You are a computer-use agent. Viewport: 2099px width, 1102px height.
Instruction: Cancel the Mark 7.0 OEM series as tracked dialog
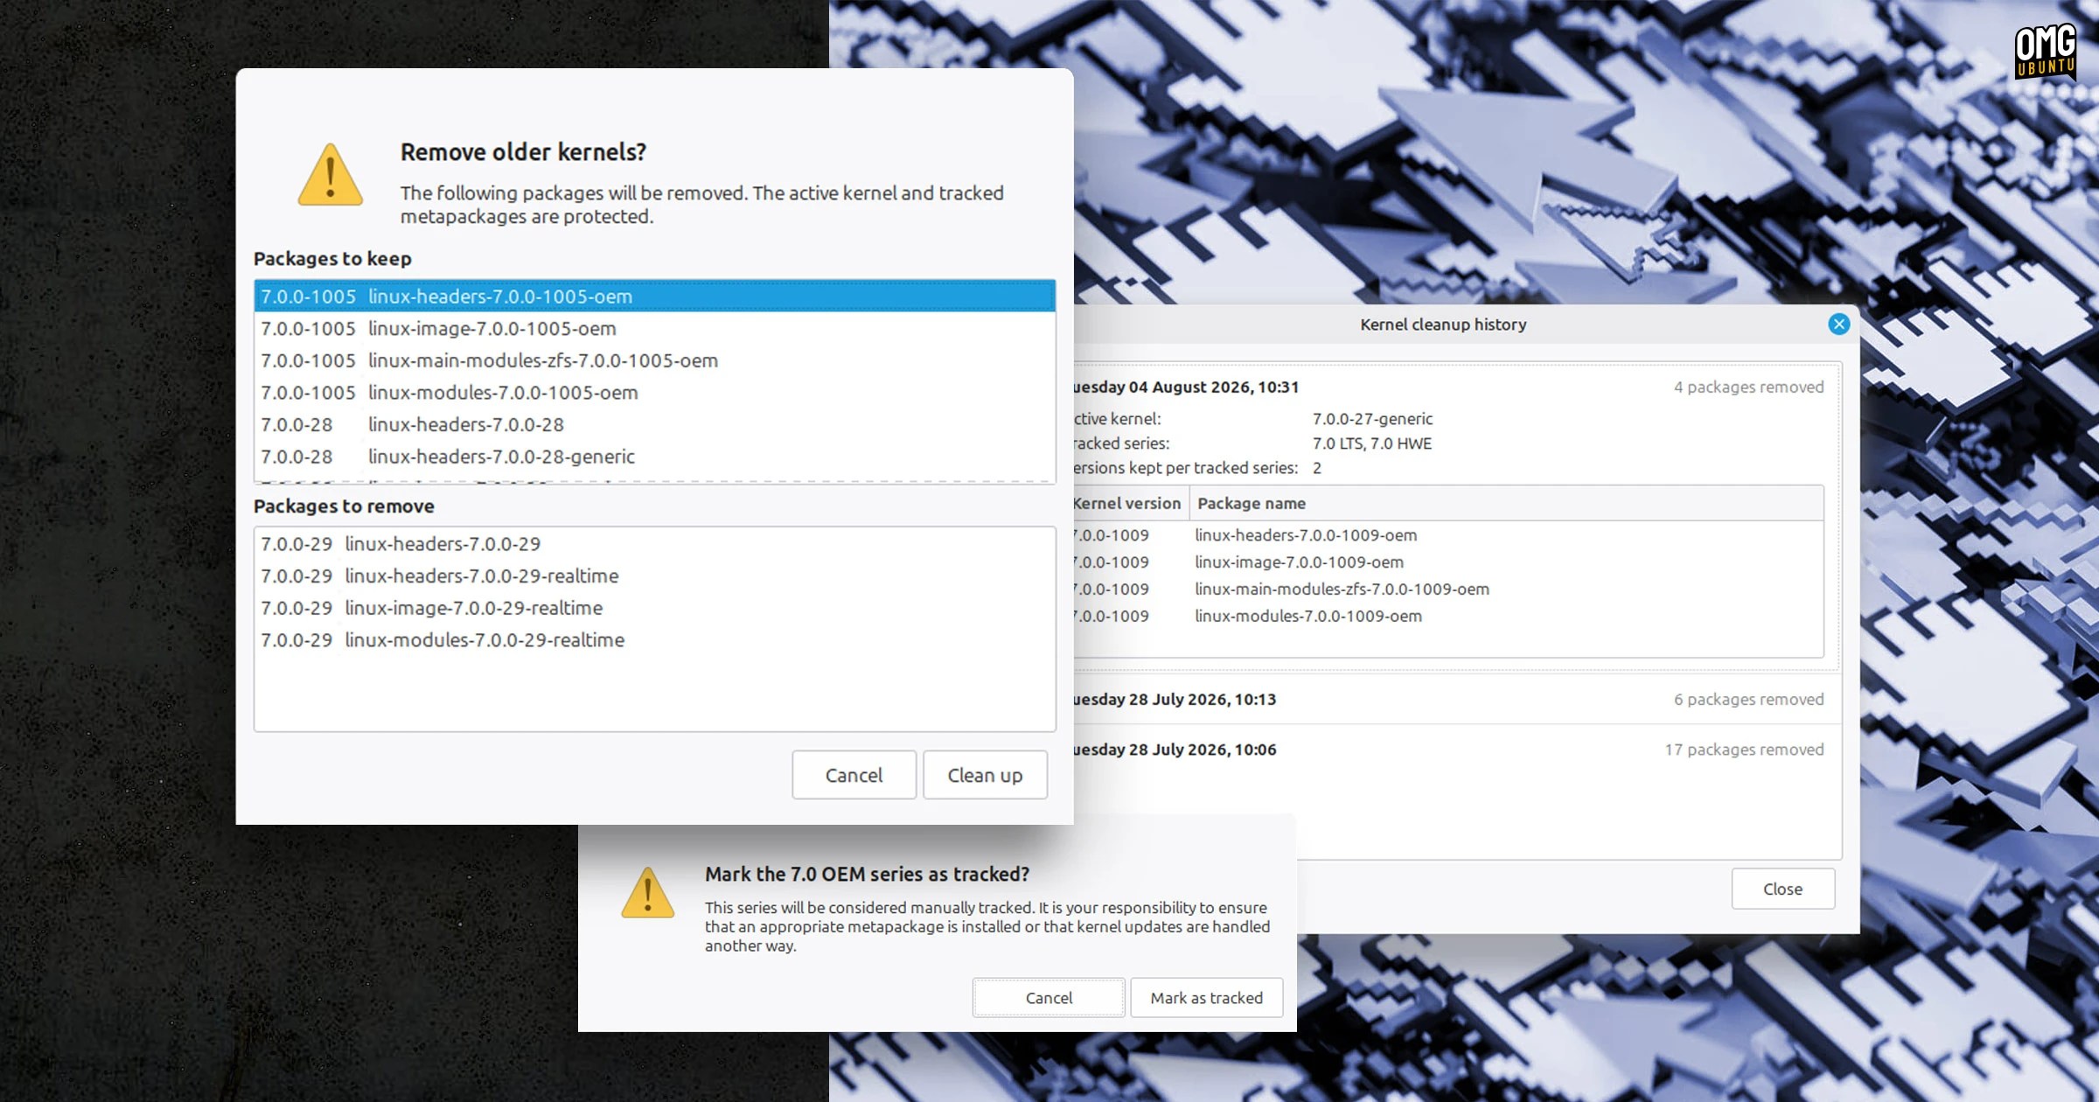[x=1049, y=998]
